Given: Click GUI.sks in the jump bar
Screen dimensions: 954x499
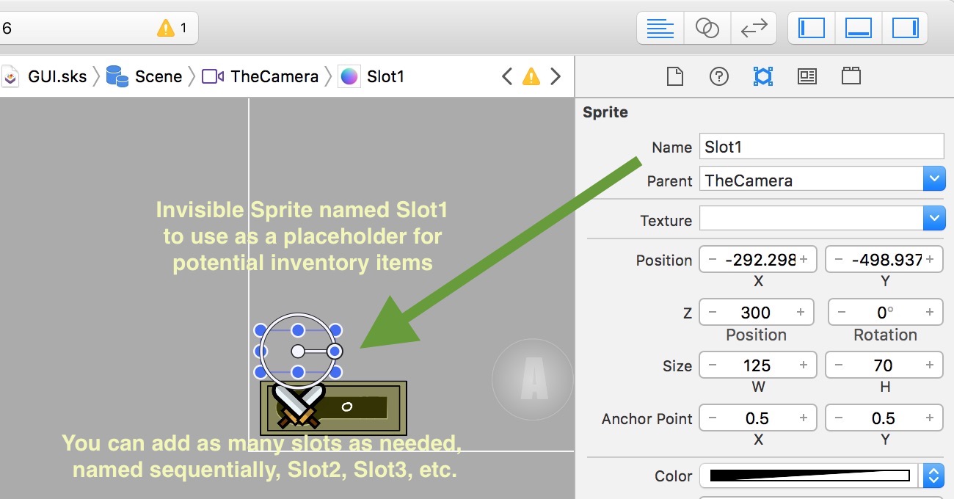Looking at the screenshot, I should tap(57, 76).
